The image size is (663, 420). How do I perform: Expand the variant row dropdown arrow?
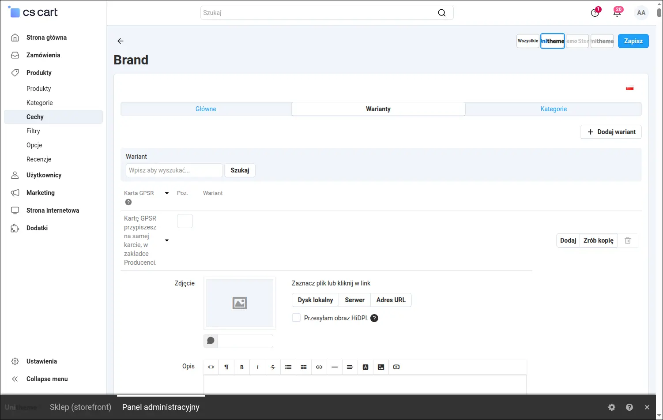click(167, 240)
